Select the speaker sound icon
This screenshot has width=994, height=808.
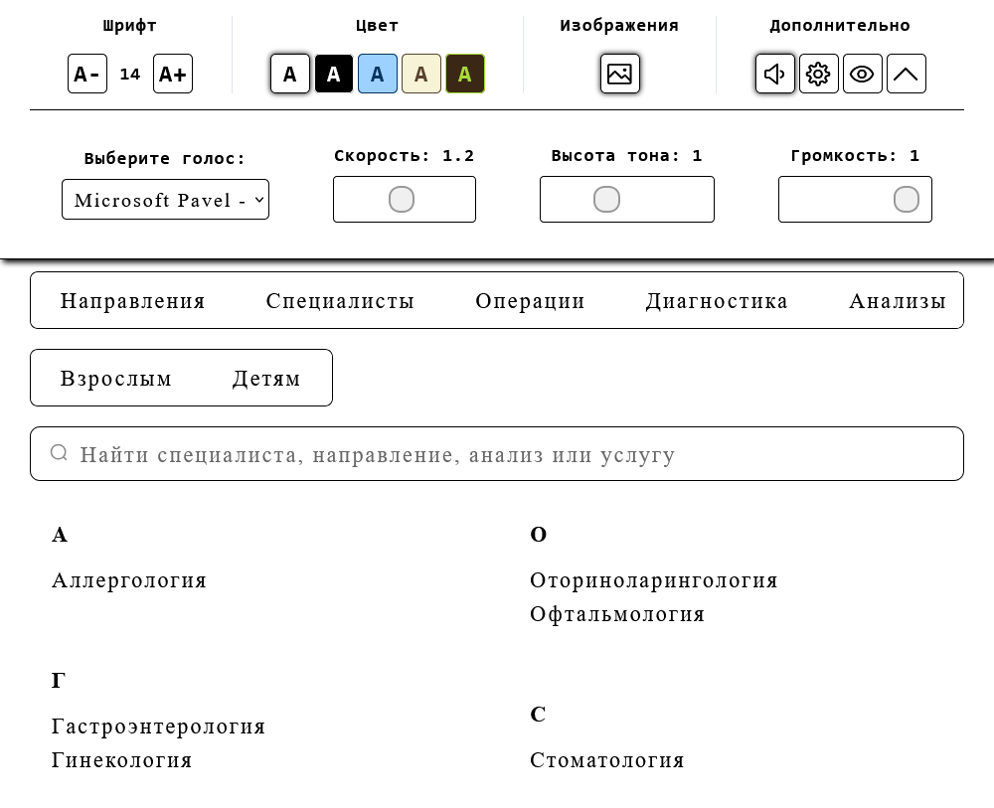[x=775, y=74]
